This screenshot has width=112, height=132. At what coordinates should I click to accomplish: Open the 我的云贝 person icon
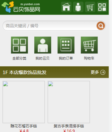pos(43,45)
